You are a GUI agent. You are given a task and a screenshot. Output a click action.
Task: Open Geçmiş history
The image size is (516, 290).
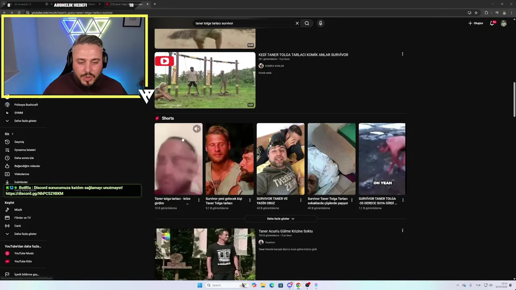(x=19, y=142)
